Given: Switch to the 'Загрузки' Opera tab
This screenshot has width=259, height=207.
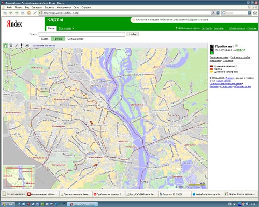Looking at the screenshot, I should 175,194.
